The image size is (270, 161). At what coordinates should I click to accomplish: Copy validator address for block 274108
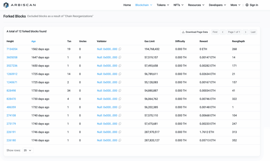pyautogui.click(x=120, y=115)
